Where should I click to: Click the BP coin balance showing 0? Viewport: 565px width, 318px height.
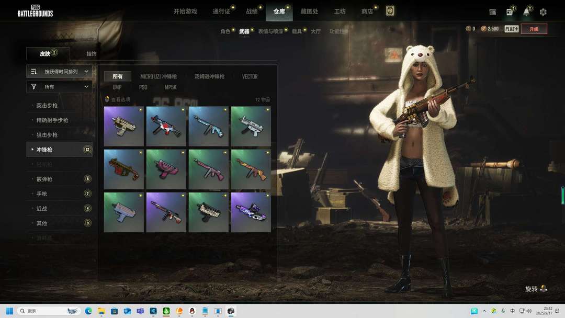470,29
